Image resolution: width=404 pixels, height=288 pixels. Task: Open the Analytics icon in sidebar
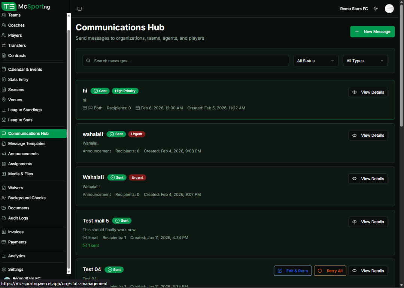click(x=4, y=256)
